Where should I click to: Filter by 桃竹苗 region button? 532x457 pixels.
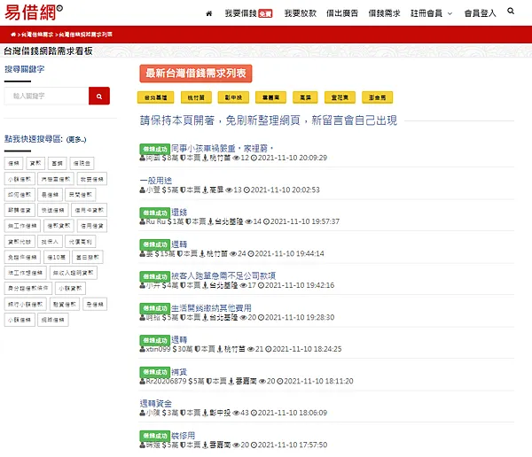pos(196,97)
